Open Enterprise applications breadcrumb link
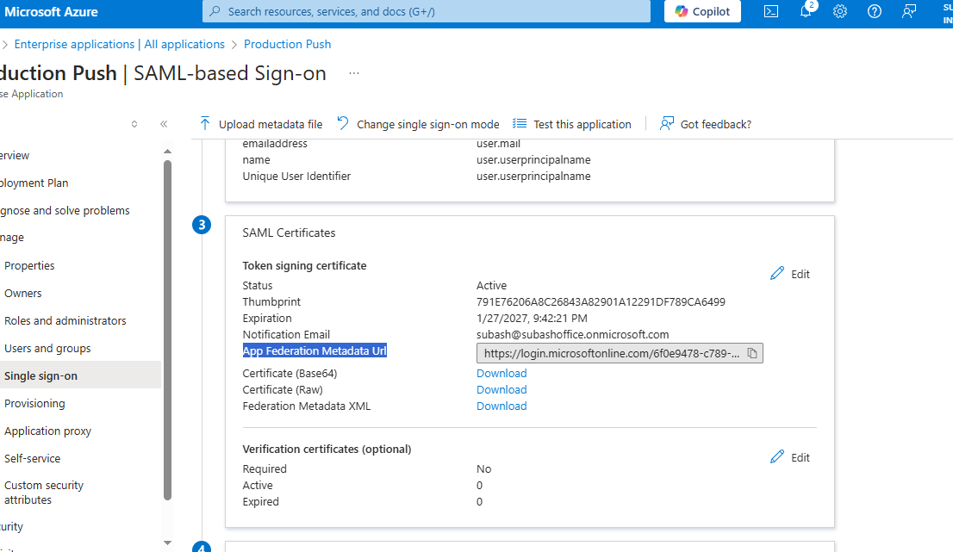 coord(119,44)
